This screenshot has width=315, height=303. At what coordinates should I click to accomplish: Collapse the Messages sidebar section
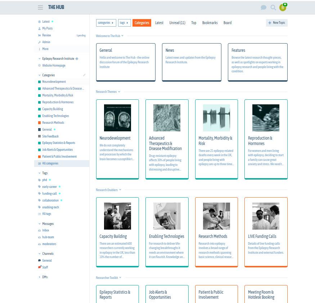point(39,224)
